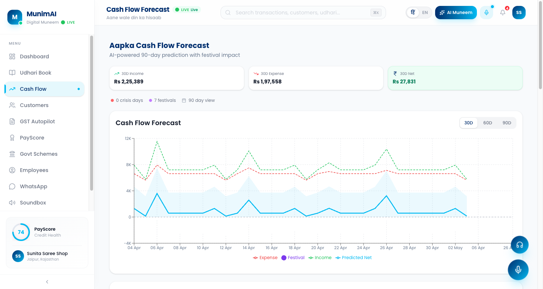Screen dimensions: 543x289
Task: Switch forecast to 60D view
Action: 488,123
